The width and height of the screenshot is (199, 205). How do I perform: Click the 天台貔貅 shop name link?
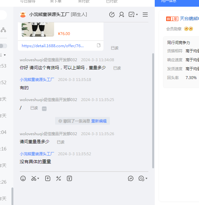(189, 18)
